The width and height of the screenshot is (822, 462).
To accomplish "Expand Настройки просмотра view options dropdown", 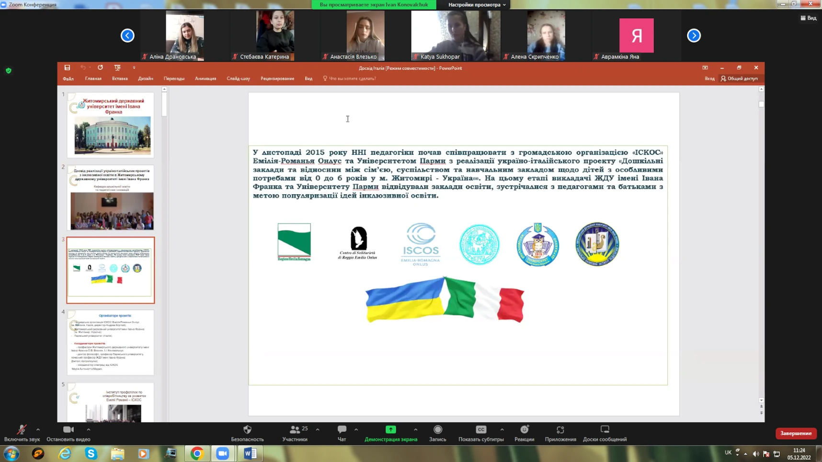I will [477, 5].
